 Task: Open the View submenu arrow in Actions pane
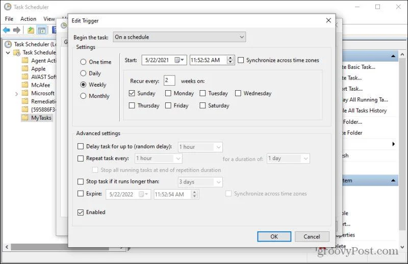[x=393, y=144]
